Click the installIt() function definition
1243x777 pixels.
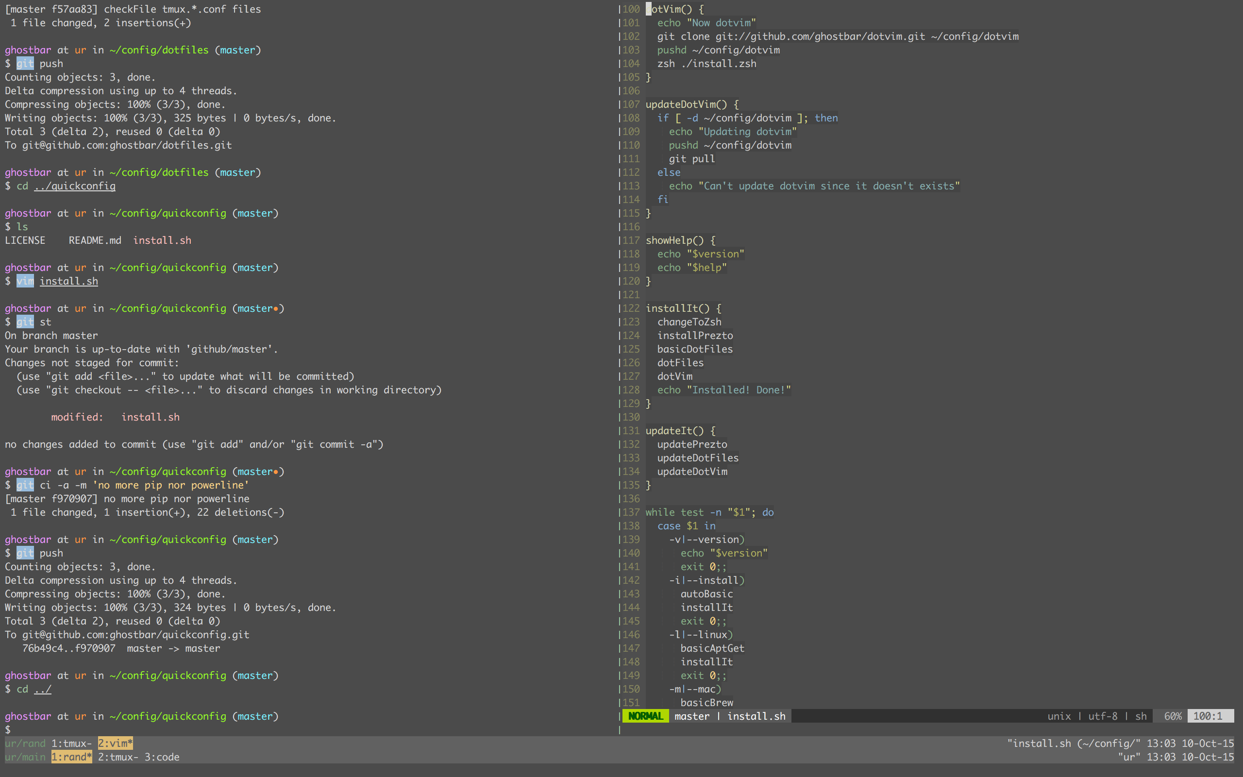click(x=683, y=308)
